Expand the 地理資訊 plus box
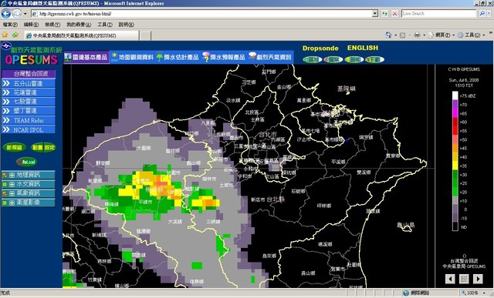494x298 pixels. coord(12,175)
